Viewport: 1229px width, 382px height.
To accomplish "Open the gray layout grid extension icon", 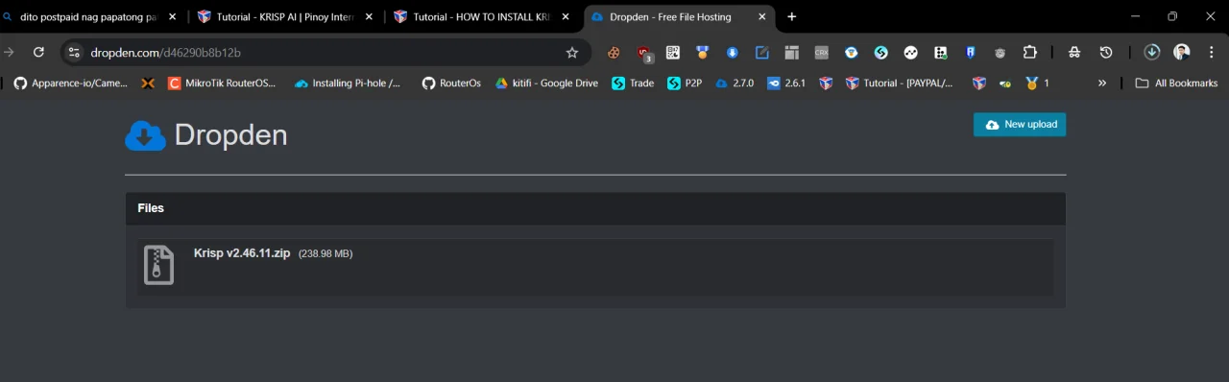I will [x=791, y=53].
